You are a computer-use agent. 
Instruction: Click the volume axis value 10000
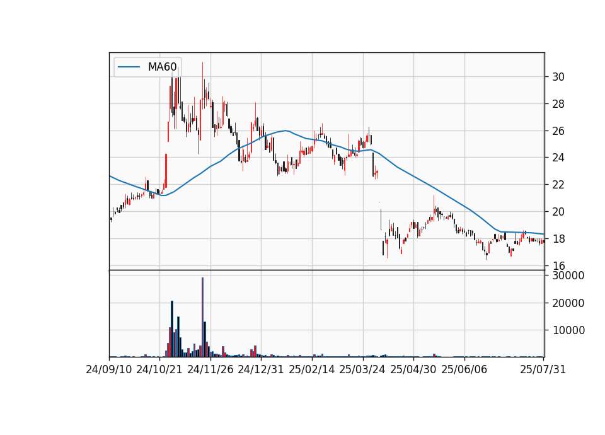coord(568,330)
